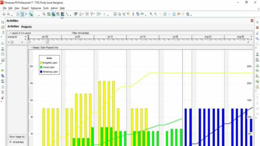Click the Trace Logic toolbar icon
This screenshot has width=260, height=146.
[x=67, y=14]
